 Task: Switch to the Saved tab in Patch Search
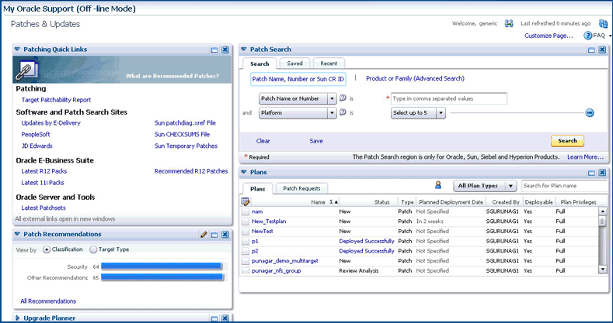[294, 63]
